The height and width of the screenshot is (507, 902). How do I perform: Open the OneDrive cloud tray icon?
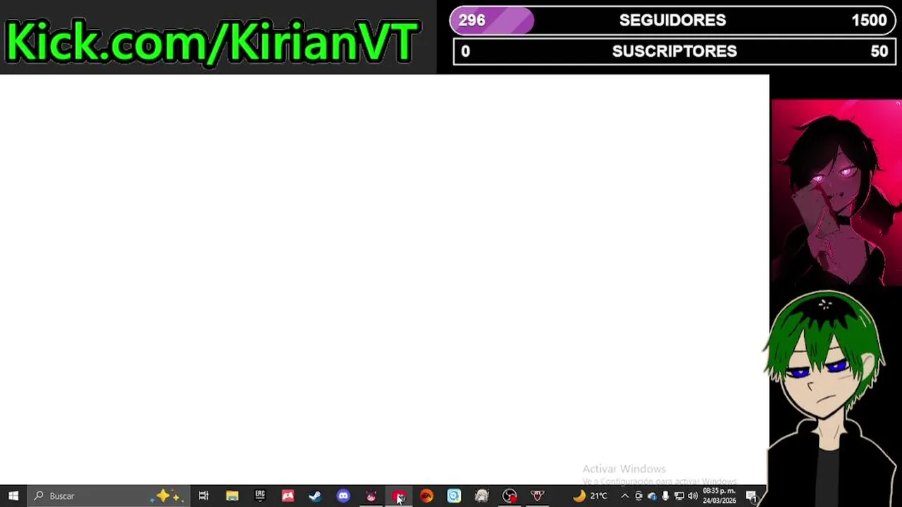pyautogui.click(x=652, y=496)
